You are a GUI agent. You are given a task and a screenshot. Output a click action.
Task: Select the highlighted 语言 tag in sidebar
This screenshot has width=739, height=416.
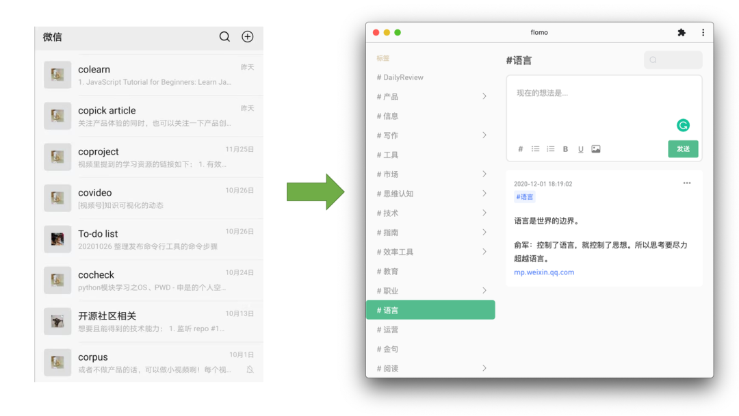click(x=430, y=310)
